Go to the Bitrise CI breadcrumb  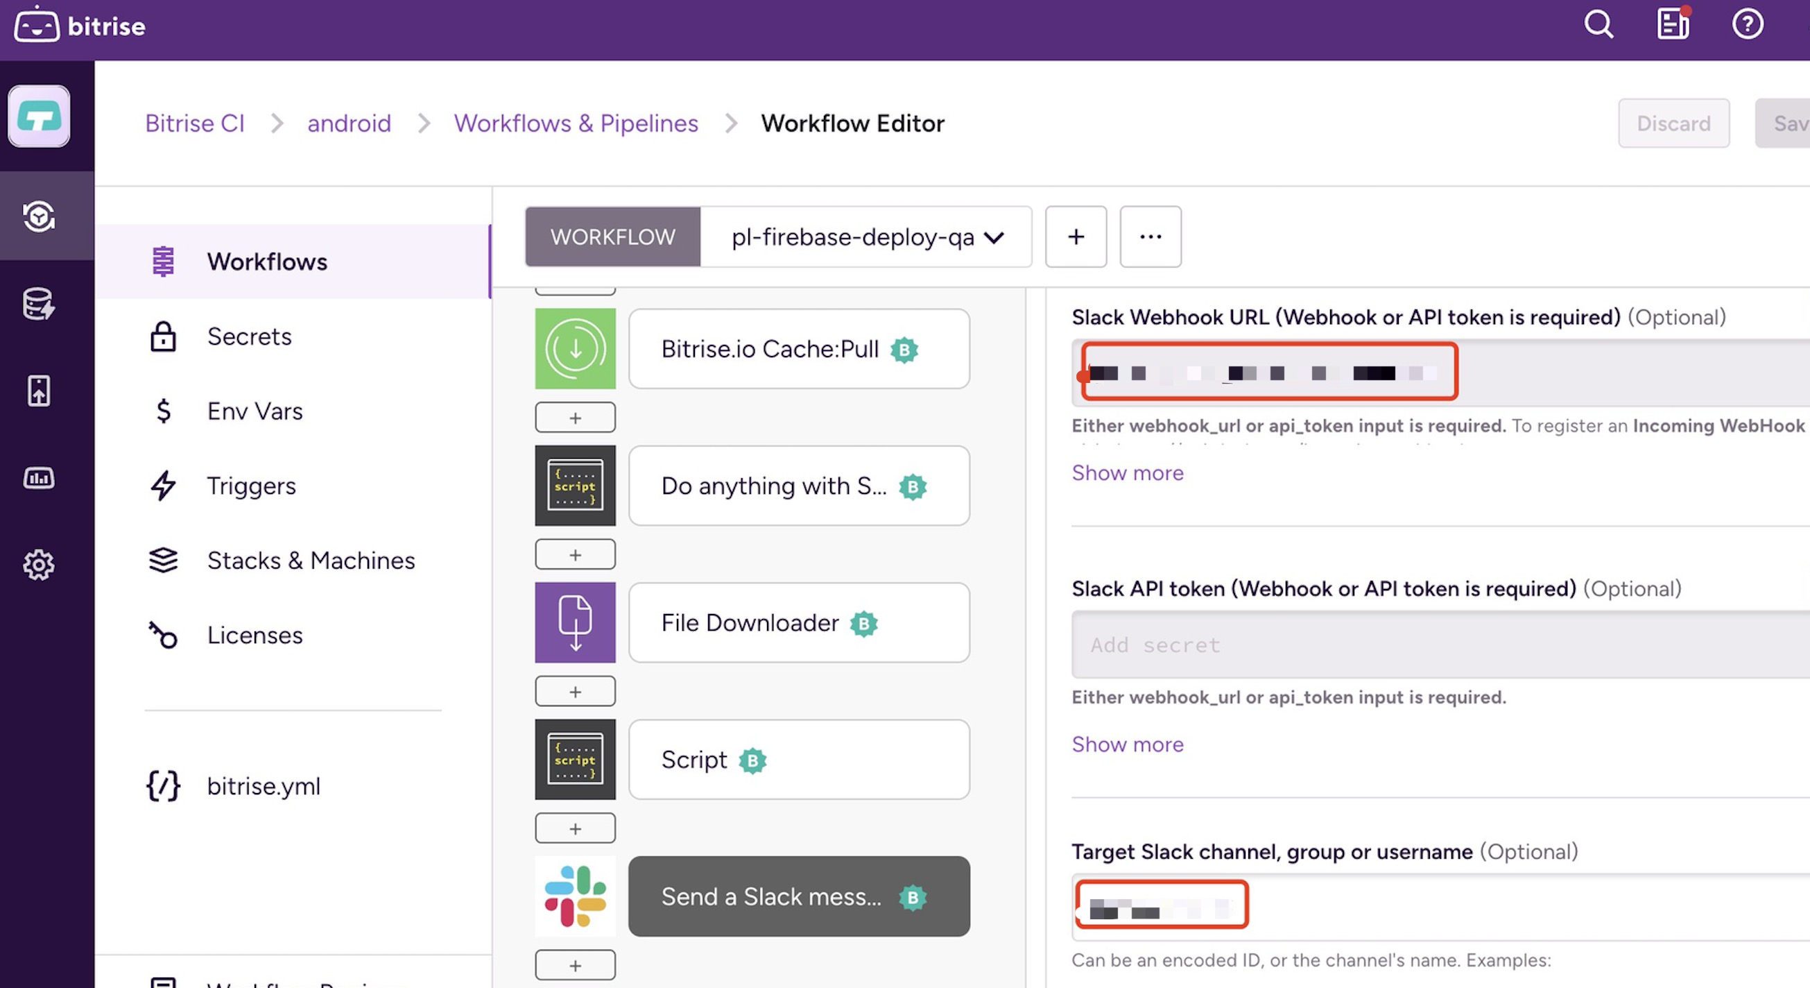click(x=195, y=123)
